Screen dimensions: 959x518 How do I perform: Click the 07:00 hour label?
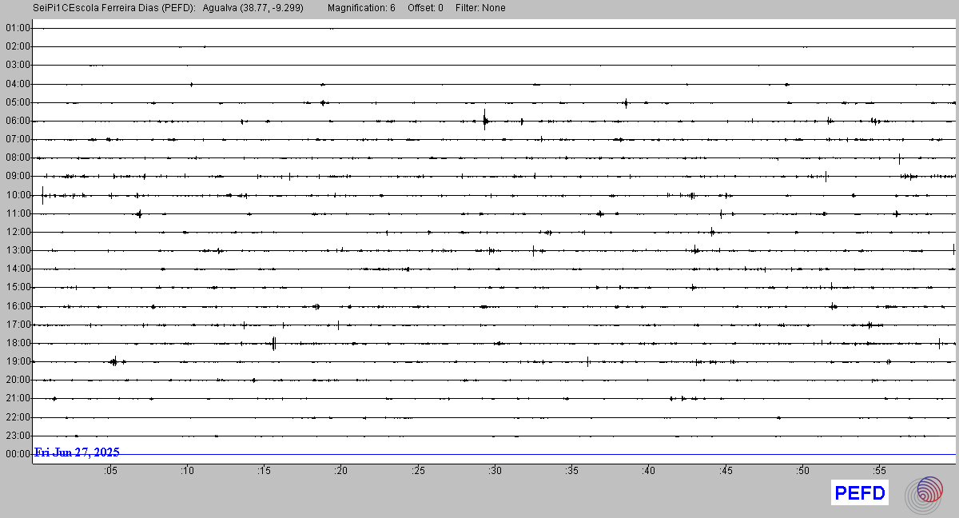[18, 139]
